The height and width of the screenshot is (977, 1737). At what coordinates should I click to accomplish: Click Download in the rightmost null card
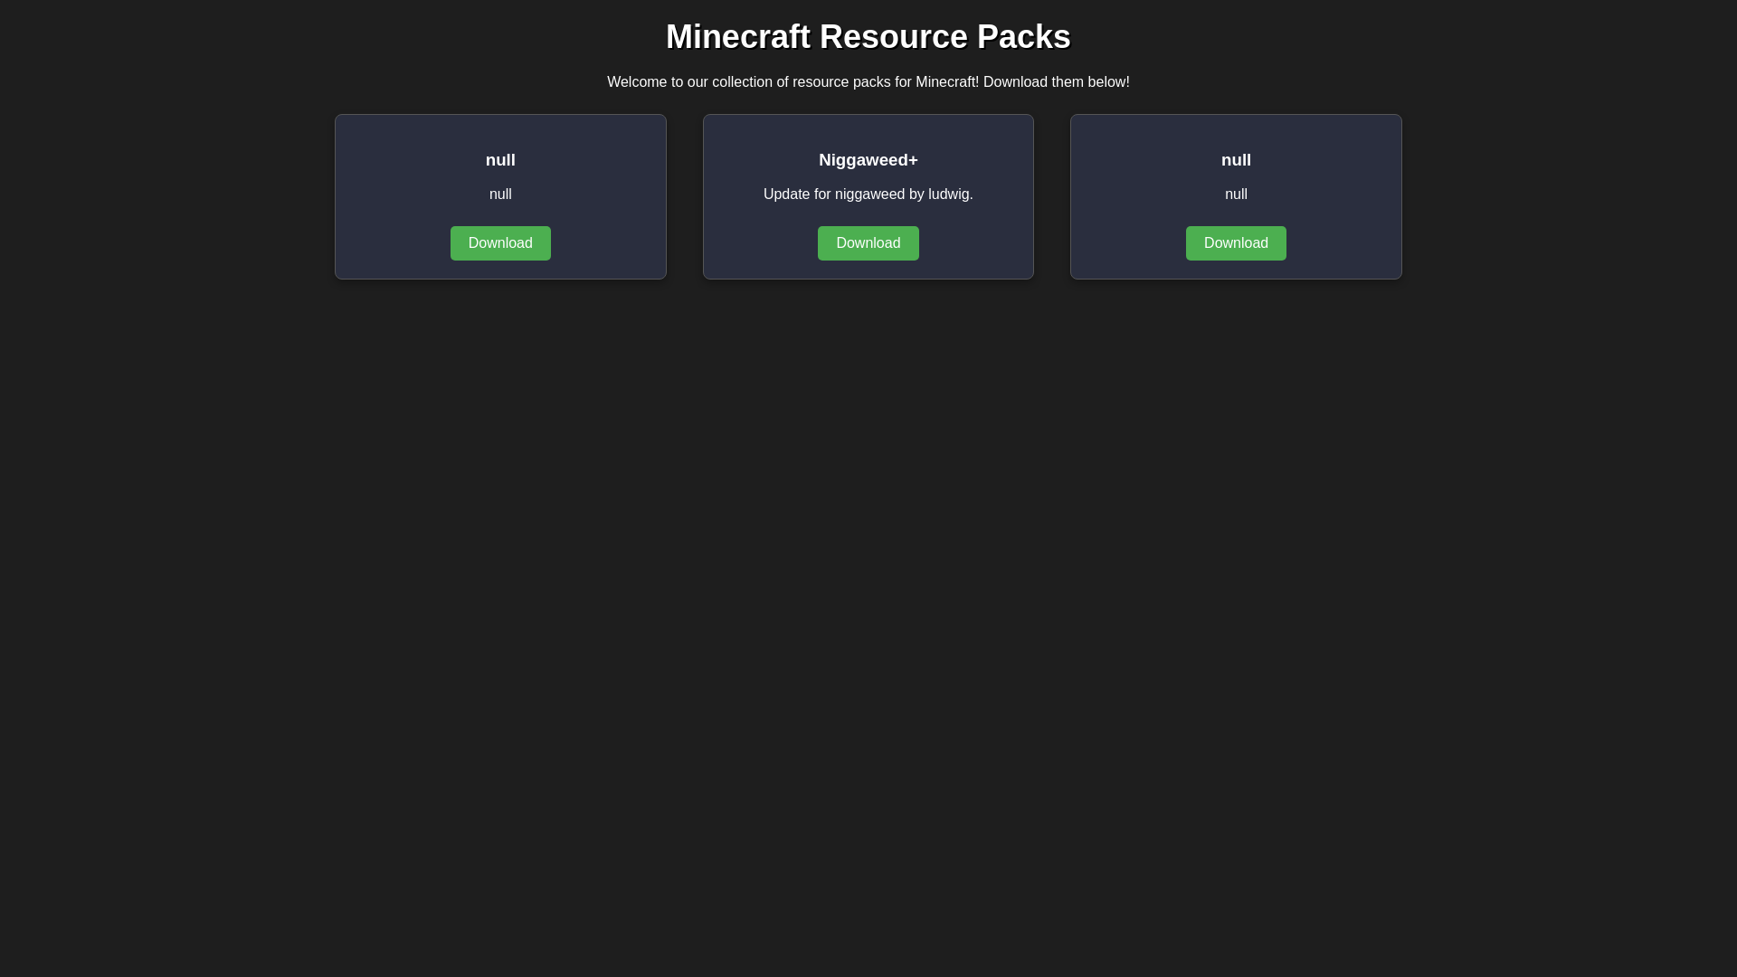point(1236,243)
